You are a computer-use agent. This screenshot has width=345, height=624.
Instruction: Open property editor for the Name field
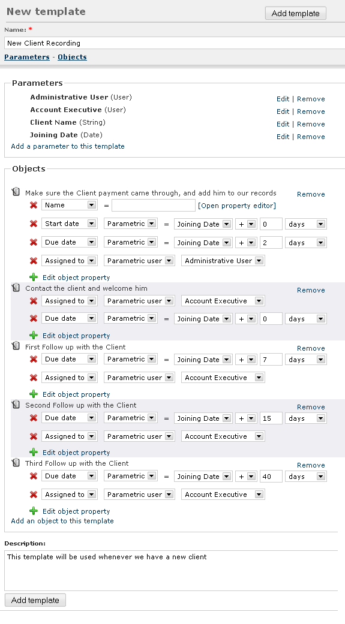[x=237, y=206]
